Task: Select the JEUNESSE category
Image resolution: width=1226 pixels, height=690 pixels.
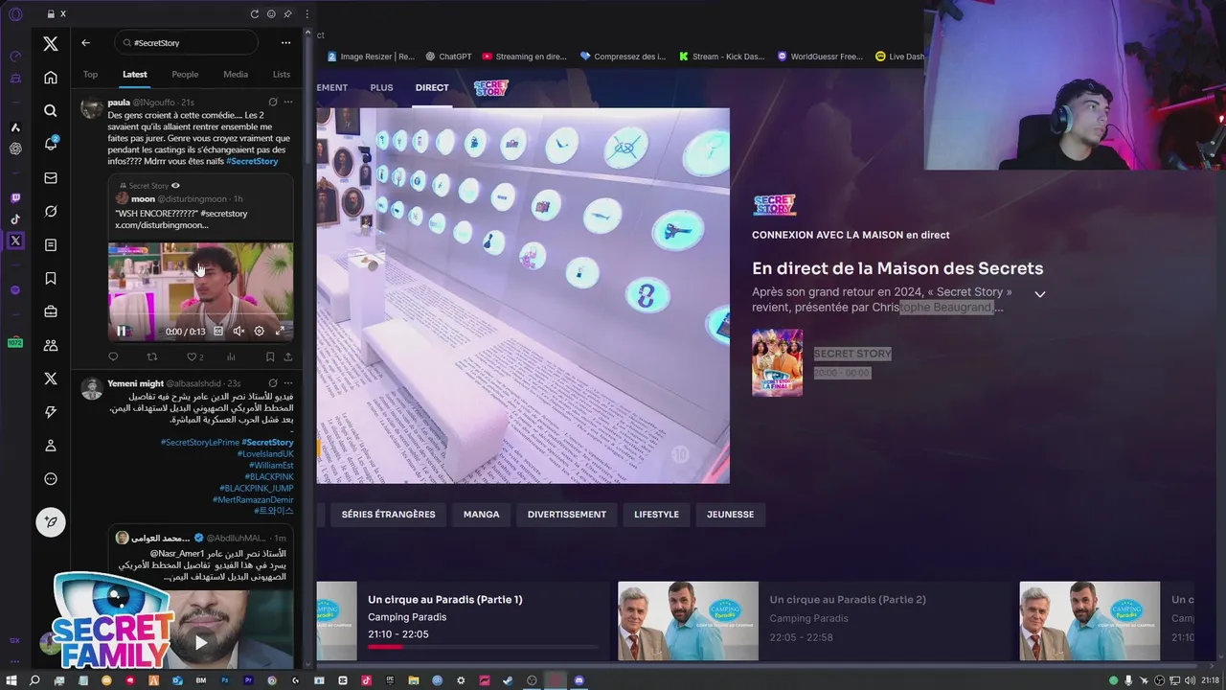Action: click(730, 515)
